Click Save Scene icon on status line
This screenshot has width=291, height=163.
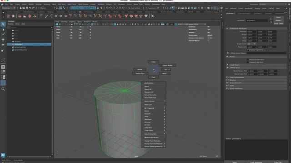tap(27, 8)
